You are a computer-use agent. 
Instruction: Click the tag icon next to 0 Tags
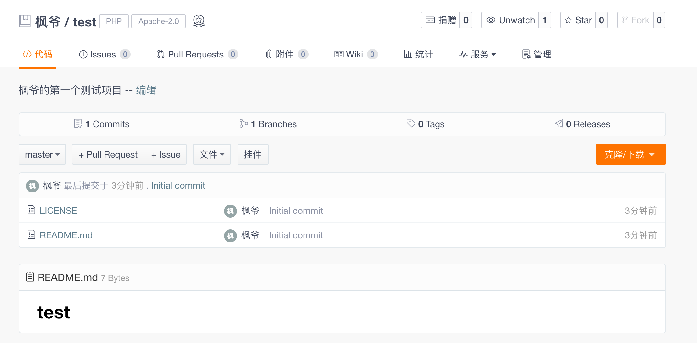click(411, 123)
